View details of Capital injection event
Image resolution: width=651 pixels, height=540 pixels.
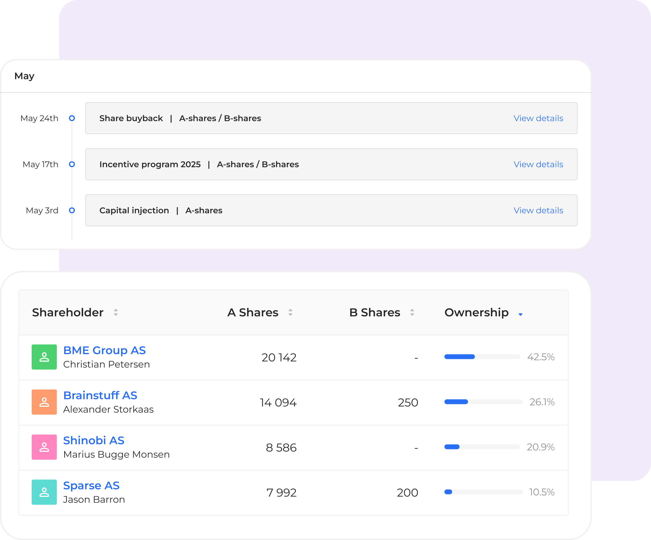538,210
